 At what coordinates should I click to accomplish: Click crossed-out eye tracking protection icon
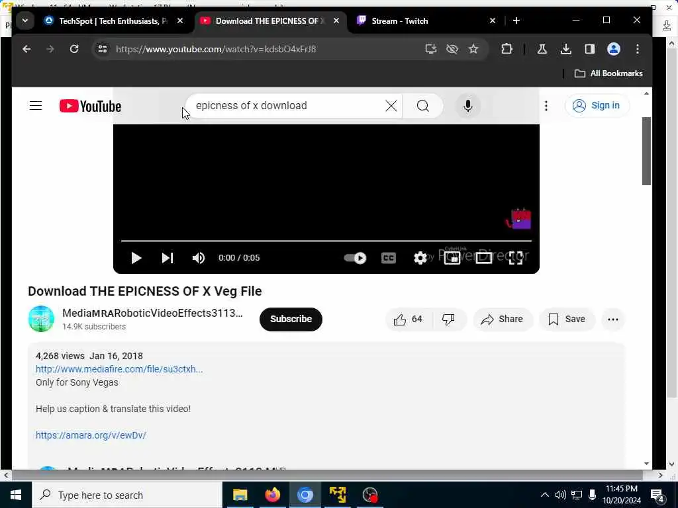point(452,49)
